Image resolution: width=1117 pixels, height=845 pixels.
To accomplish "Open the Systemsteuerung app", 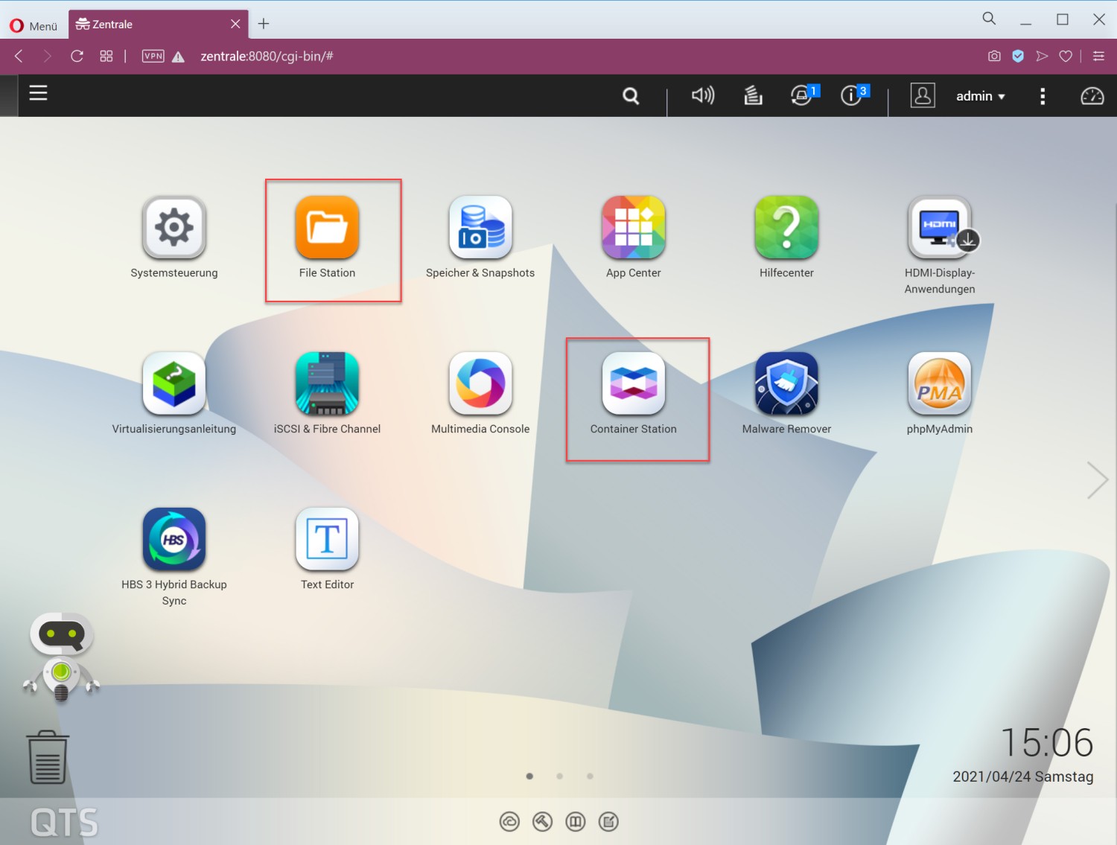I will 174,227.
